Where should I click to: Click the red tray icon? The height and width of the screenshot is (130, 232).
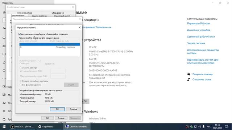pyautogui.click(x=187, y=127)
